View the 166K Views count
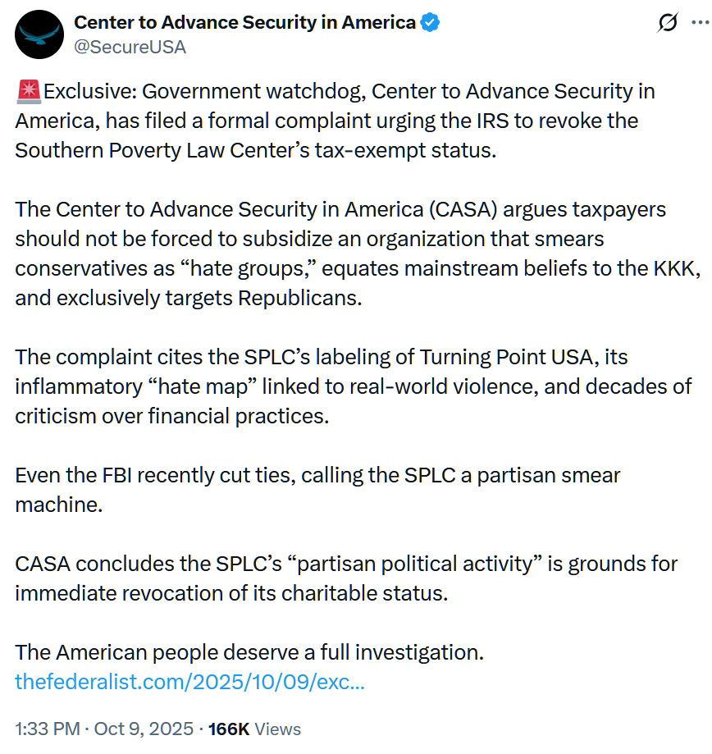712x754 pixels. [x=254, y=729]
